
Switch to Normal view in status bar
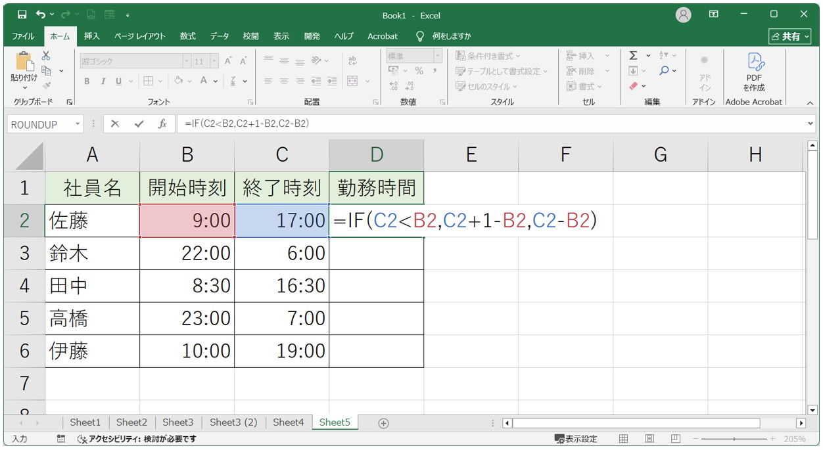[624, 439]
